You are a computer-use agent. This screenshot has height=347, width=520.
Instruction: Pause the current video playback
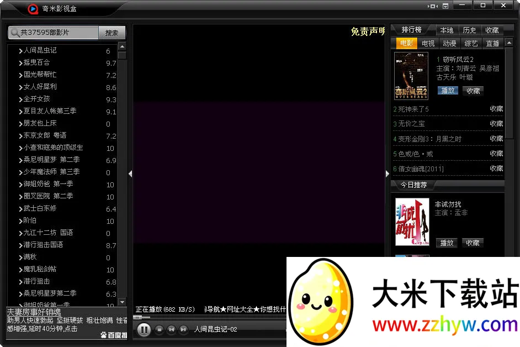click(x=144, y=330)
